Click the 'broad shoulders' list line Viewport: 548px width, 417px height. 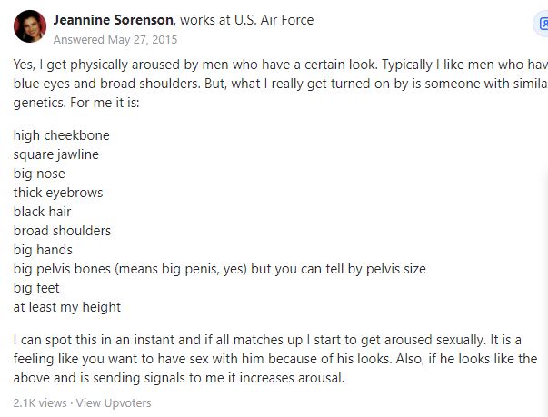[x=62, y=231]
